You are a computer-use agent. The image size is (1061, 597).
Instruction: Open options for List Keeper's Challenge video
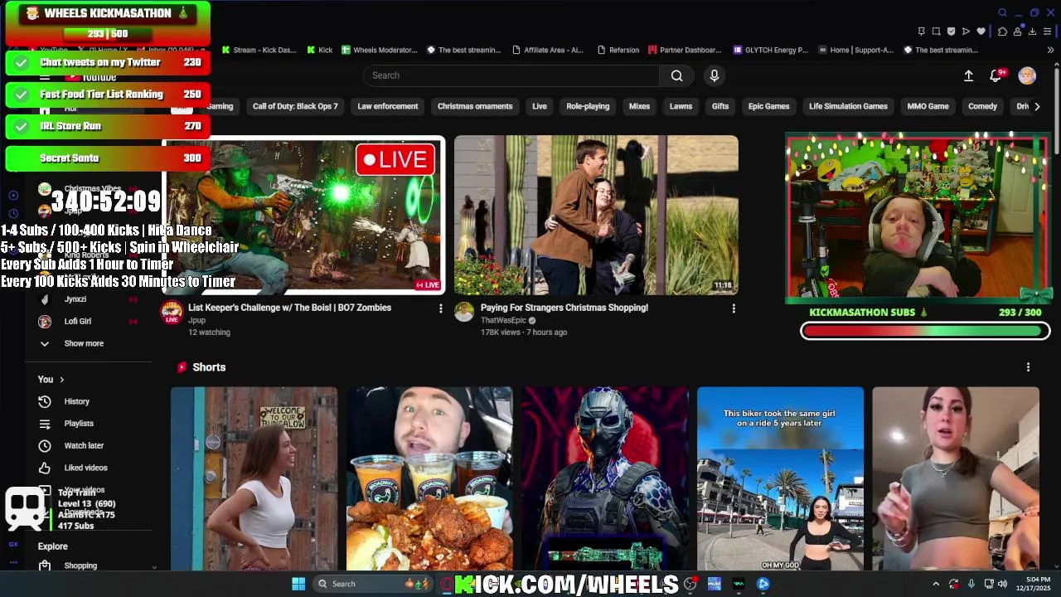[441, 308]
